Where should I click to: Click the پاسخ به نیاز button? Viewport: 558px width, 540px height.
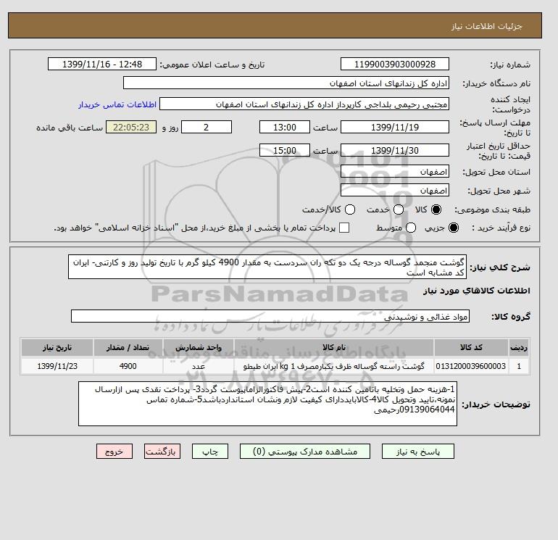[x=418, y=452]
